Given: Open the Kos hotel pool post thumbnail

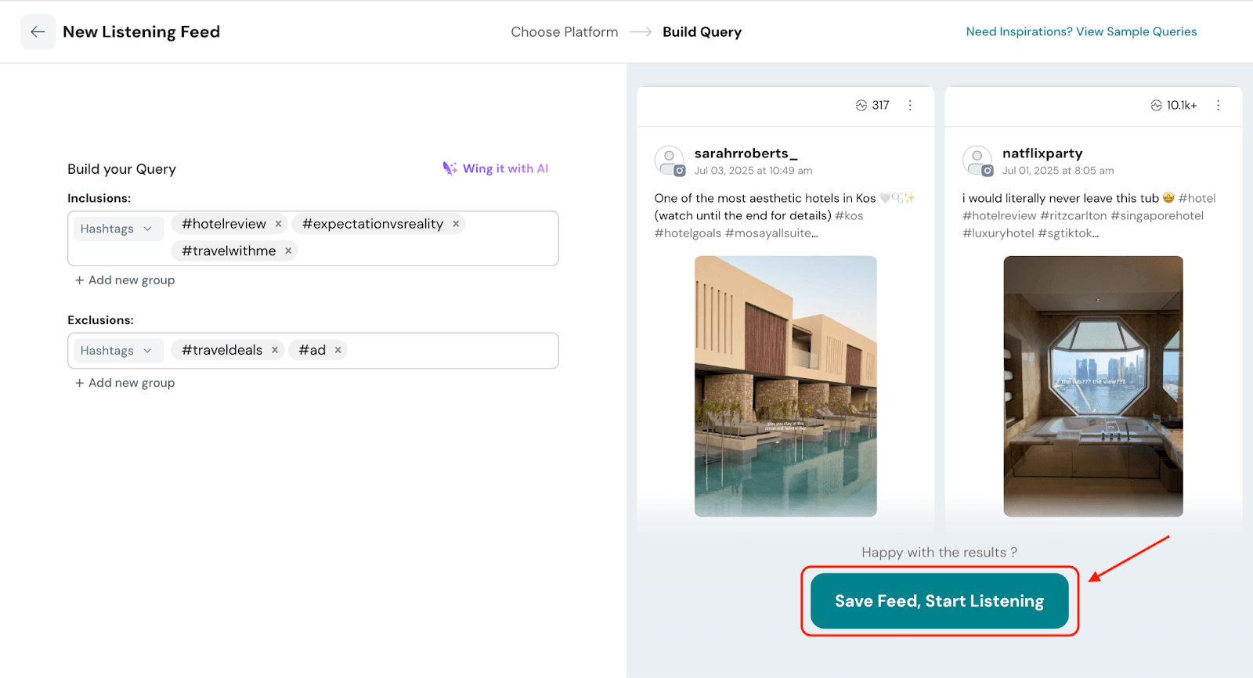Looking at the screenshot, I should coord(785,386).
